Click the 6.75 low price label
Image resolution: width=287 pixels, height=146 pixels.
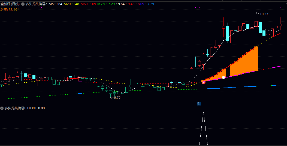117,98
